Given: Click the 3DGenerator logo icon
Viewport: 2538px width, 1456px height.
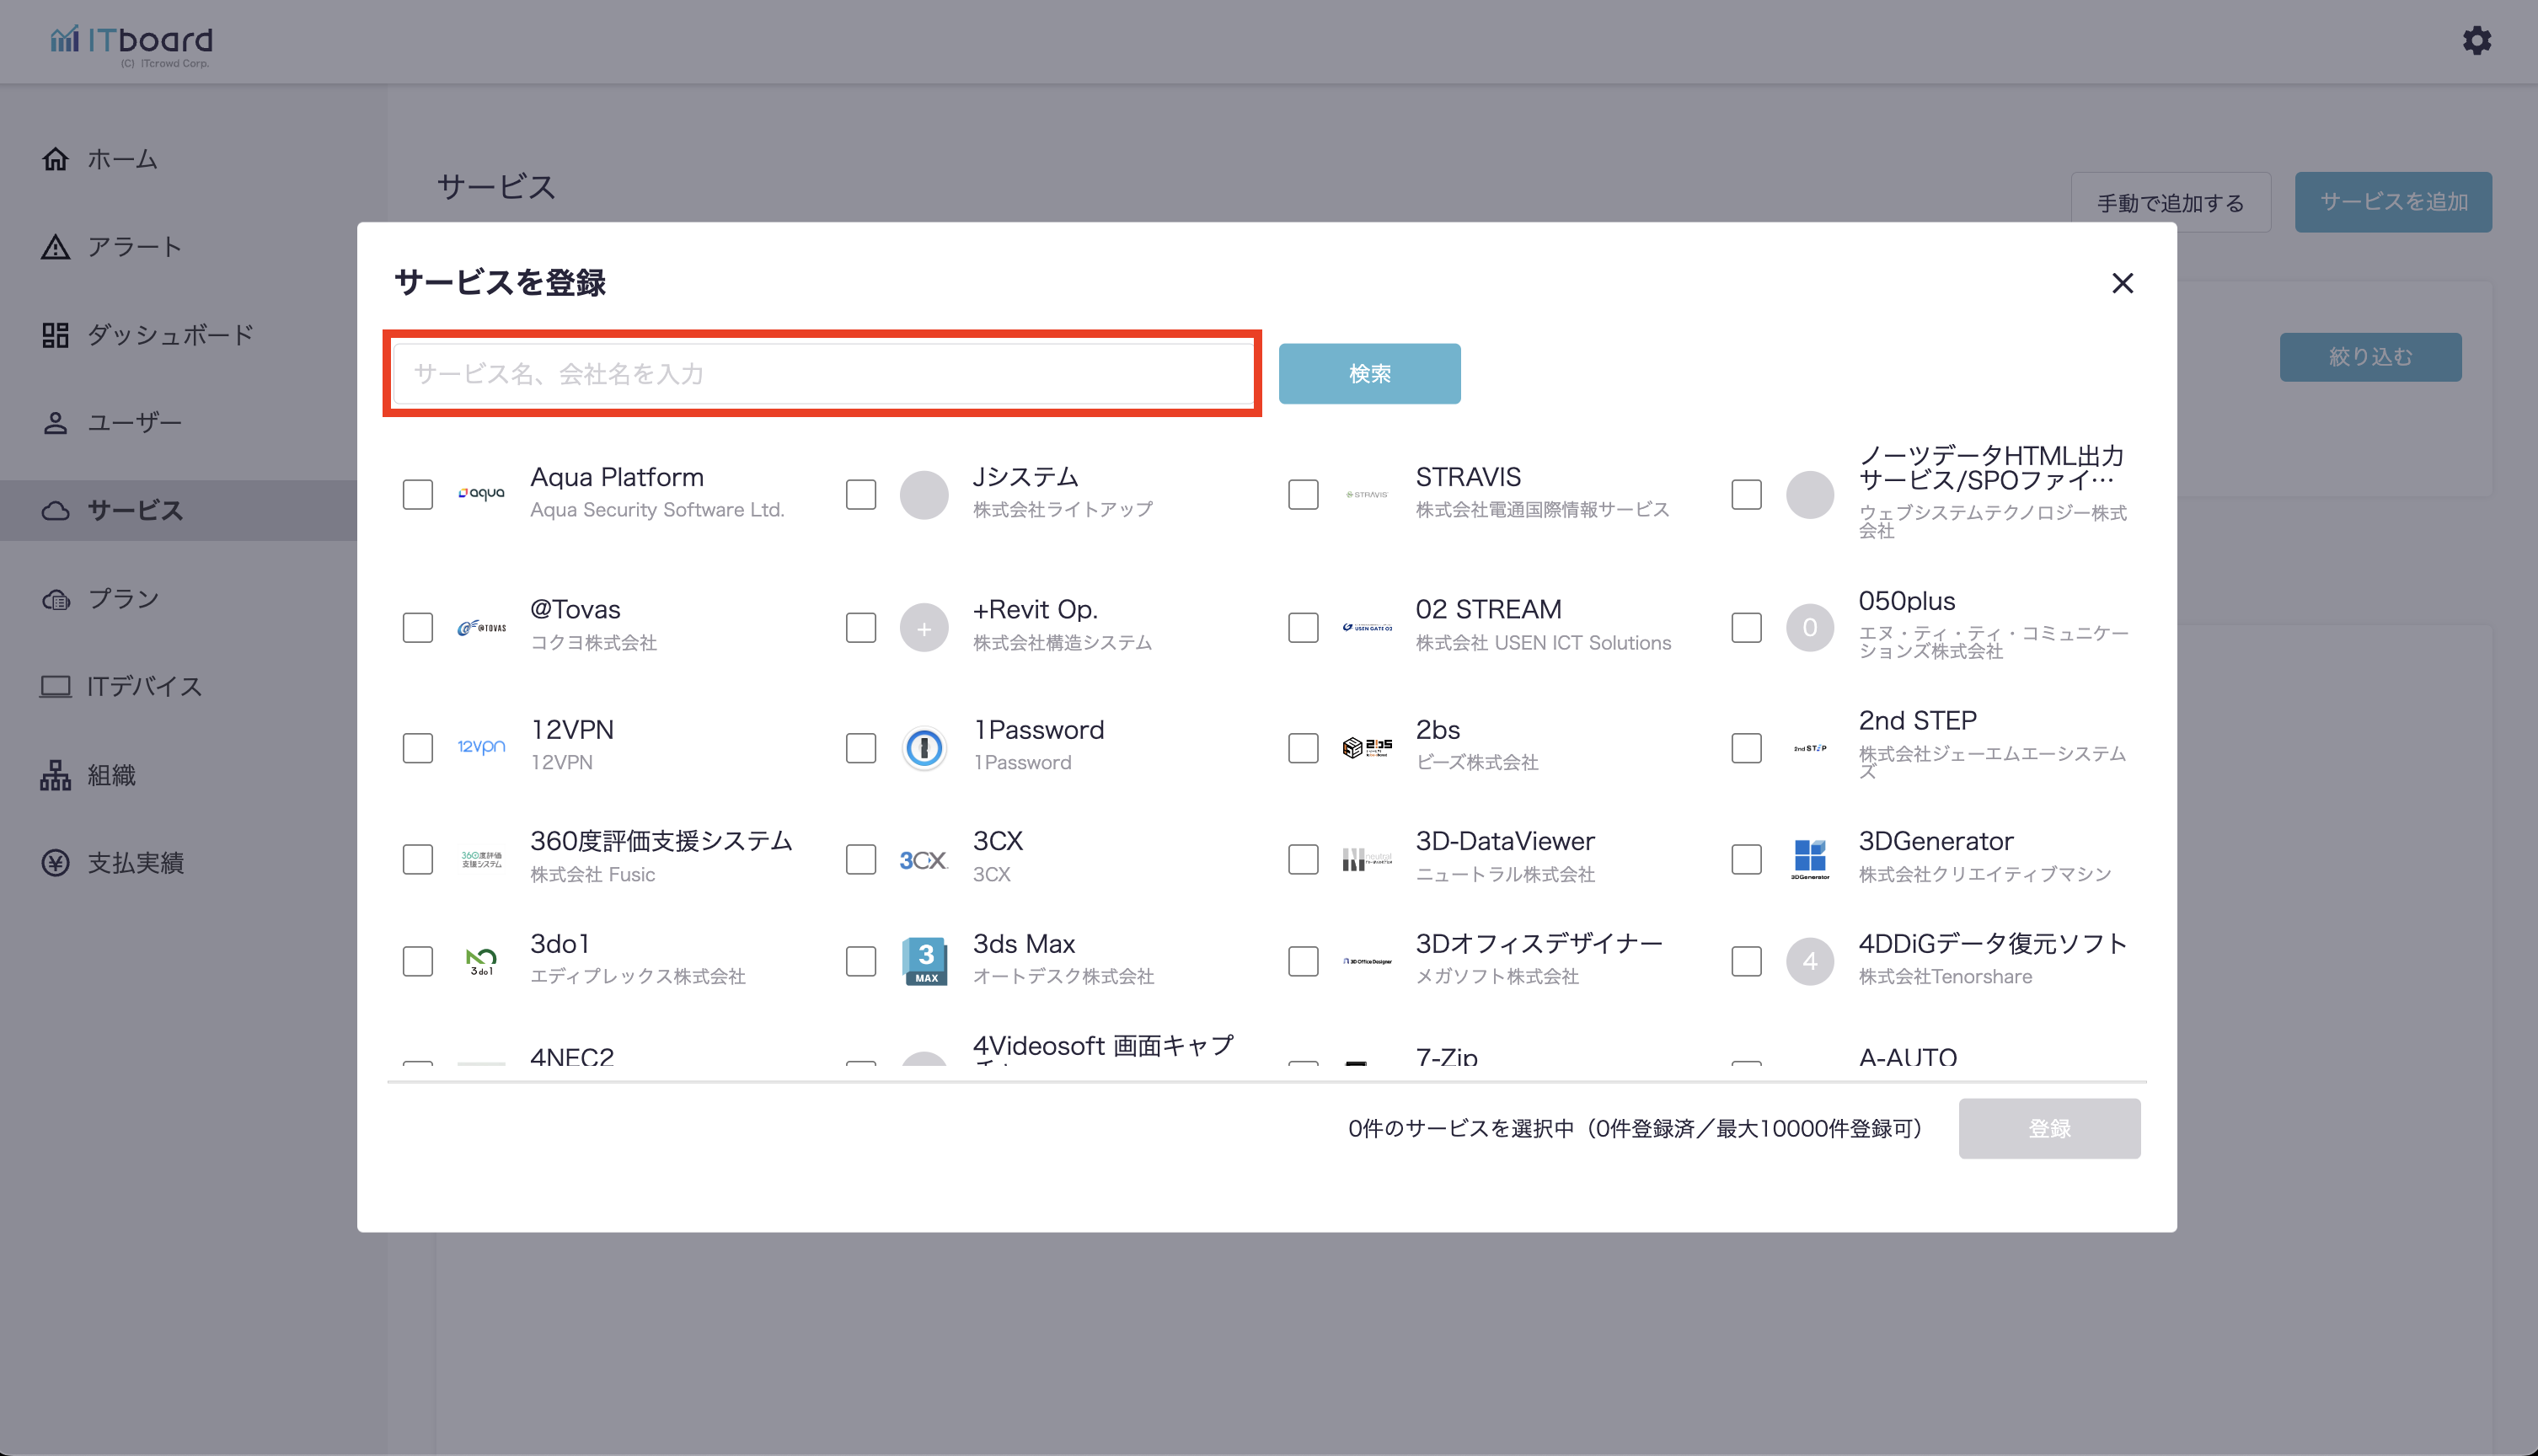Looking at the screenshot, I should [x=1809, y=859].
